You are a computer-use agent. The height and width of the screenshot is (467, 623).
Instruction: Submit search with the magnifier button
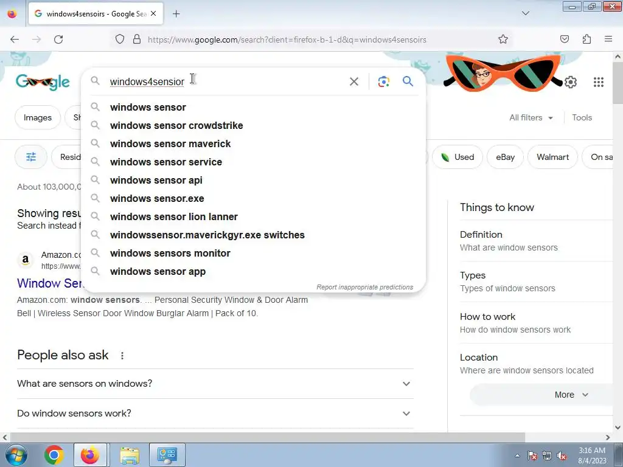408,81
